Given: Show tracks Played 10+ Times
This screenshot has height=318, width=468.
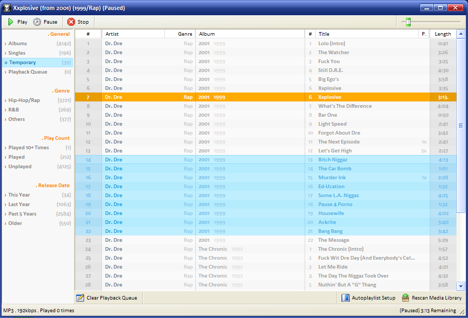Looking at the screenshot, I should [38, 148].
